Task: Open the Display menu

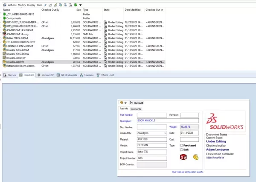Action: pyautogui.click(x=31, y=5)
